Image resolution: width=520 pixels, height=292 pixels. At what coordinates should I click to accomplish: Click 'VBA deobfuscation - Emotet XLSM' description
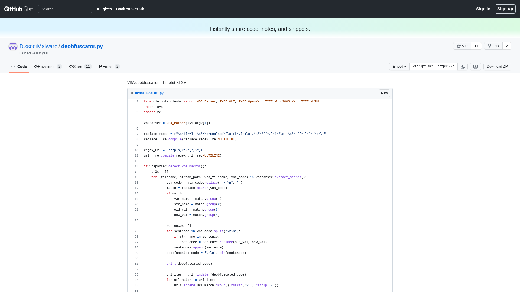(157, 82)
